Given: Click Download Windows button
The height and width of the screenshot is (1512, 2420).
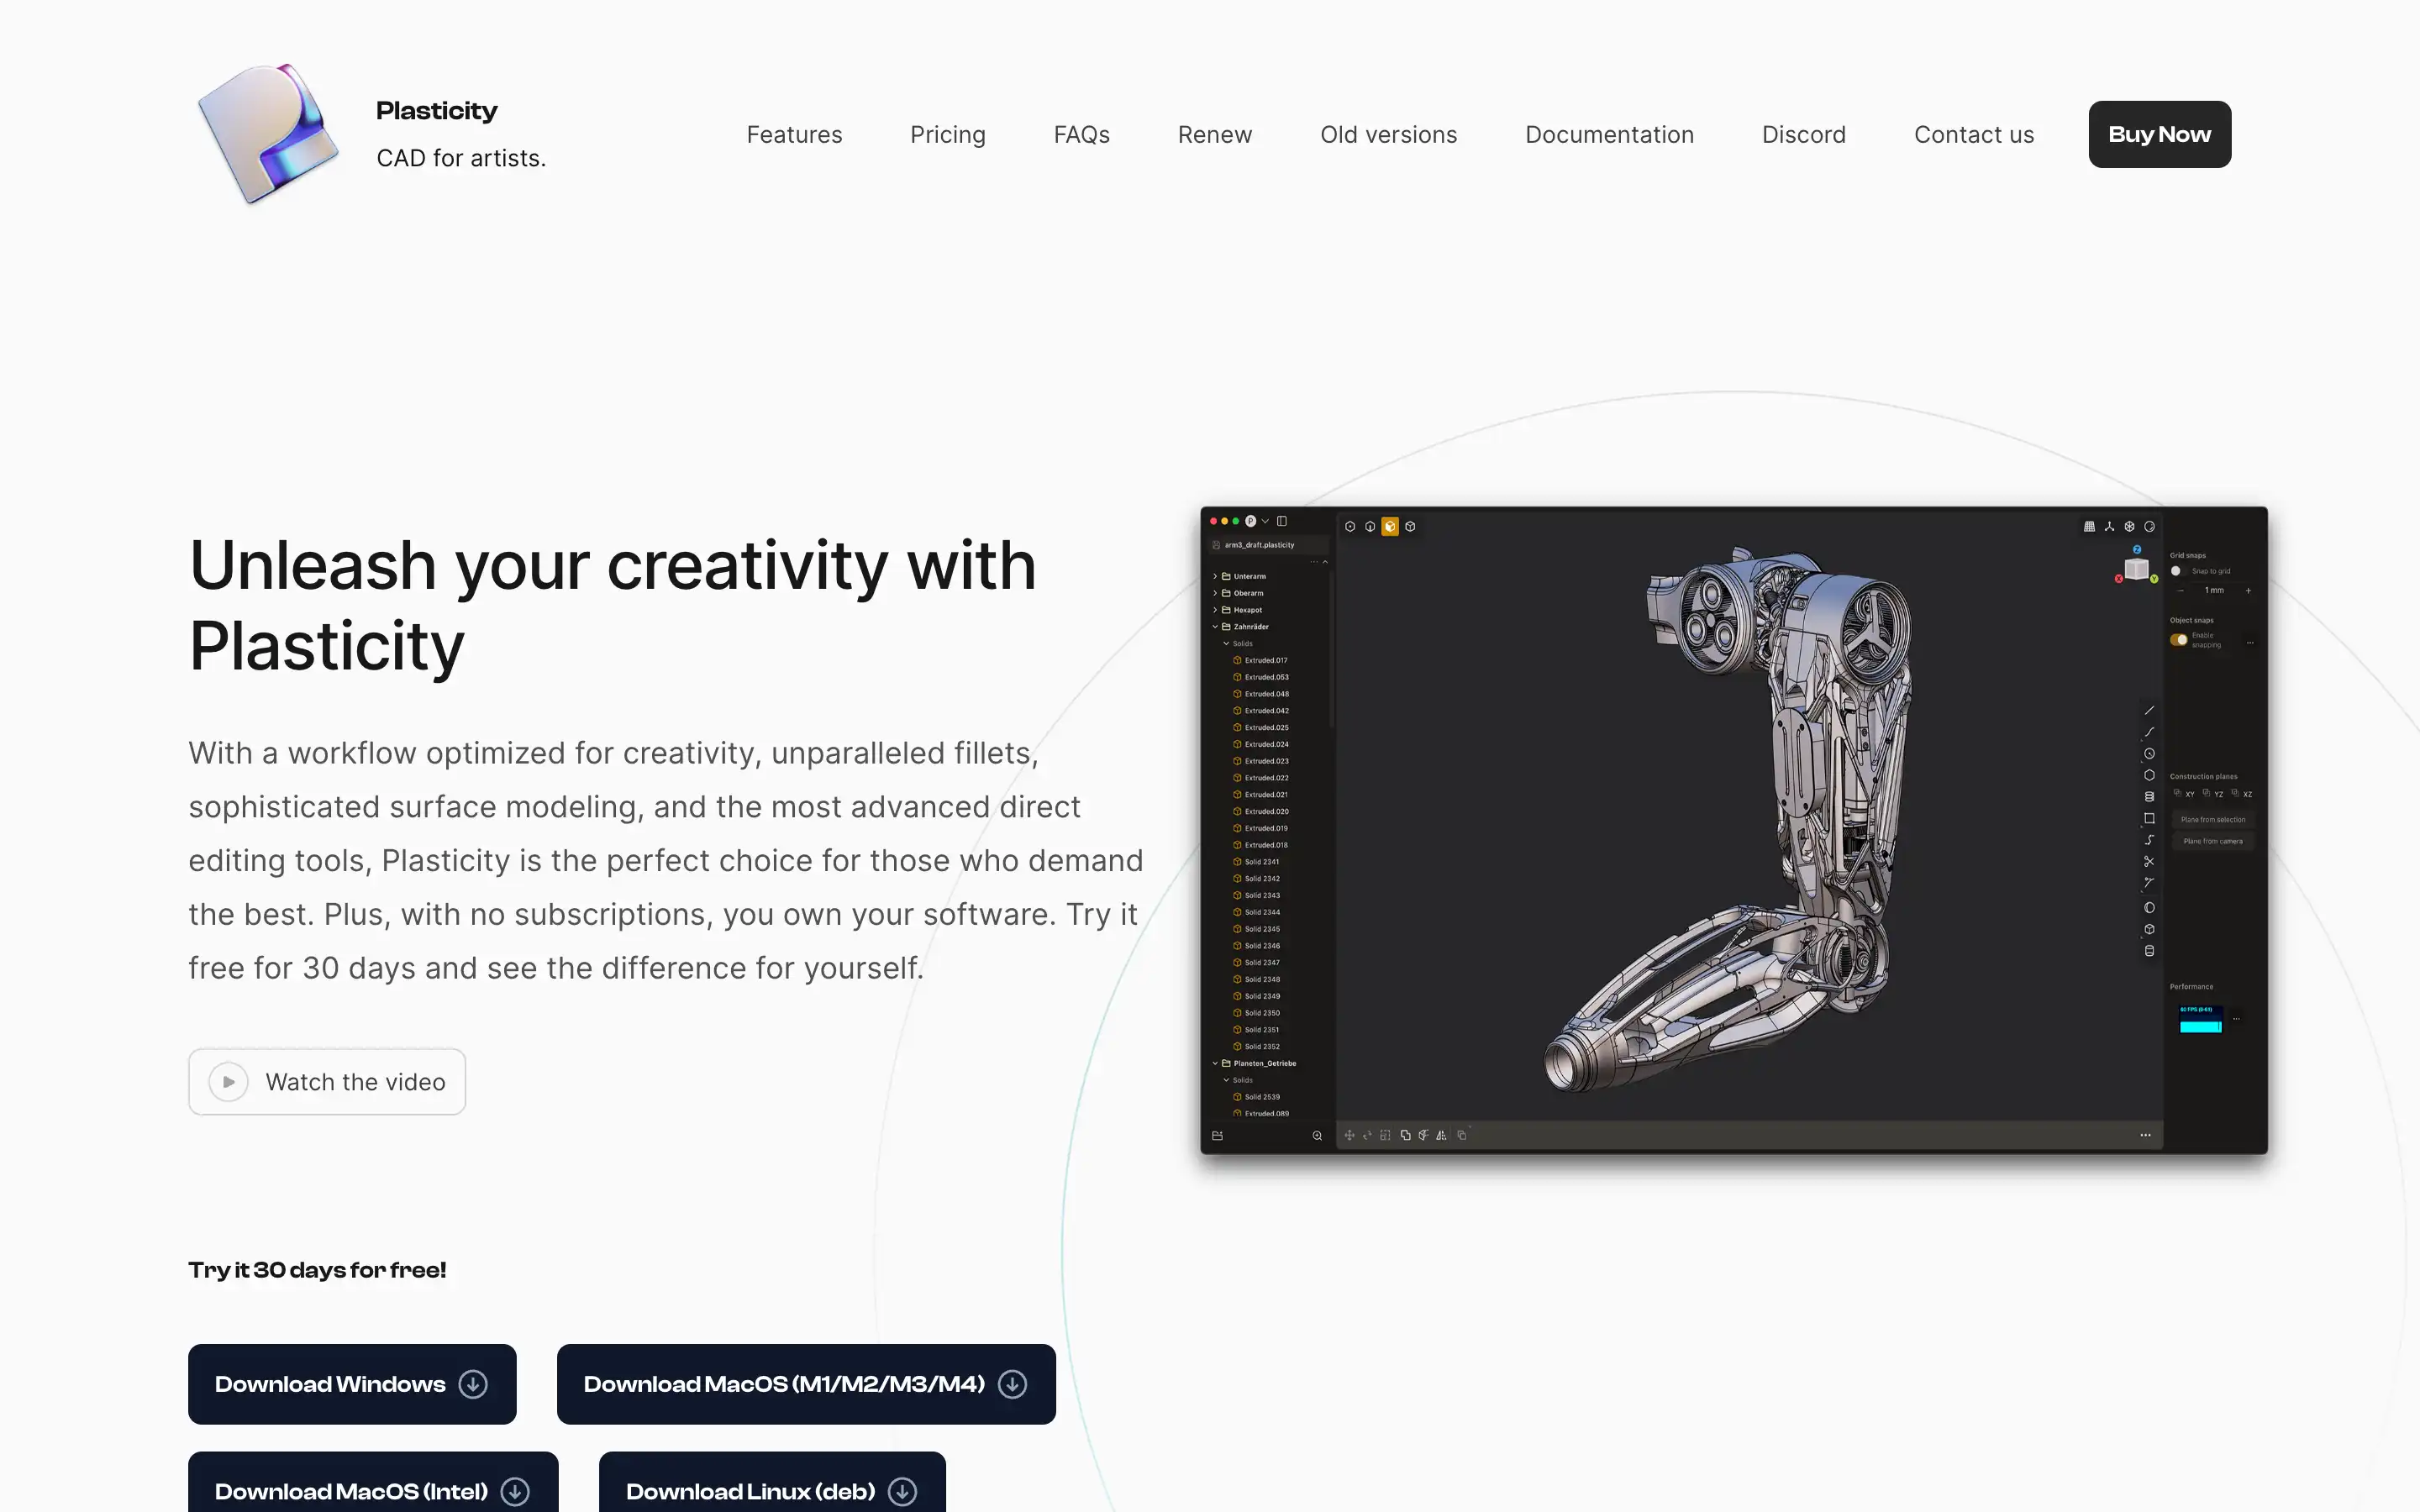Looking at the screenshot, I should [352, 1384].
